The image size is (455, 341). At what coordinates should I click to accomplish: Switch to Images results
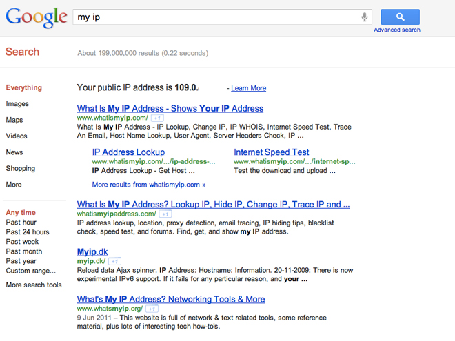[17, 104]
